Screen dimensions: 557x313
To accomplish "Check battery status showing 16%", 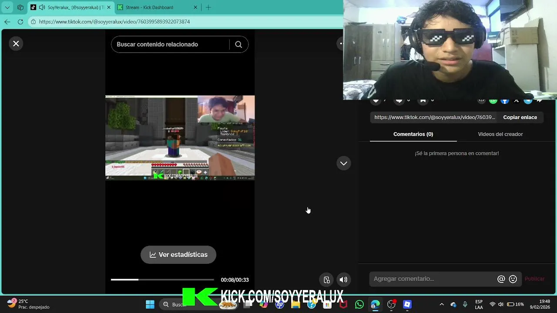I will (x=516, y=304).
